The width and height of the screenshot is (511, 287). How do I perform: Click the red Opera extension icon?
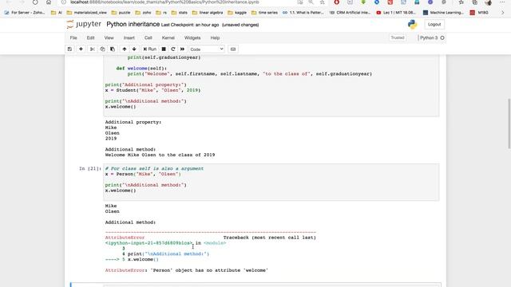(x=337, y=2)
